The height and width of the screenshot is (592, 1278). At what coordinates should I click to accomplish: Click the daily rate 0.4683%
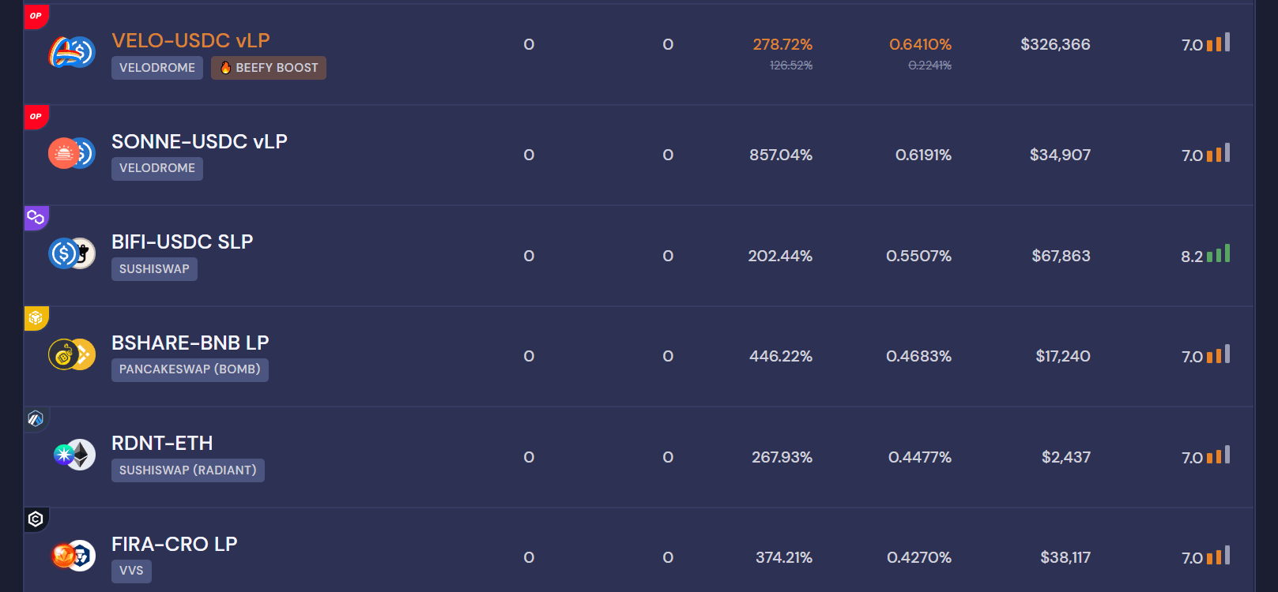(918, 356)
